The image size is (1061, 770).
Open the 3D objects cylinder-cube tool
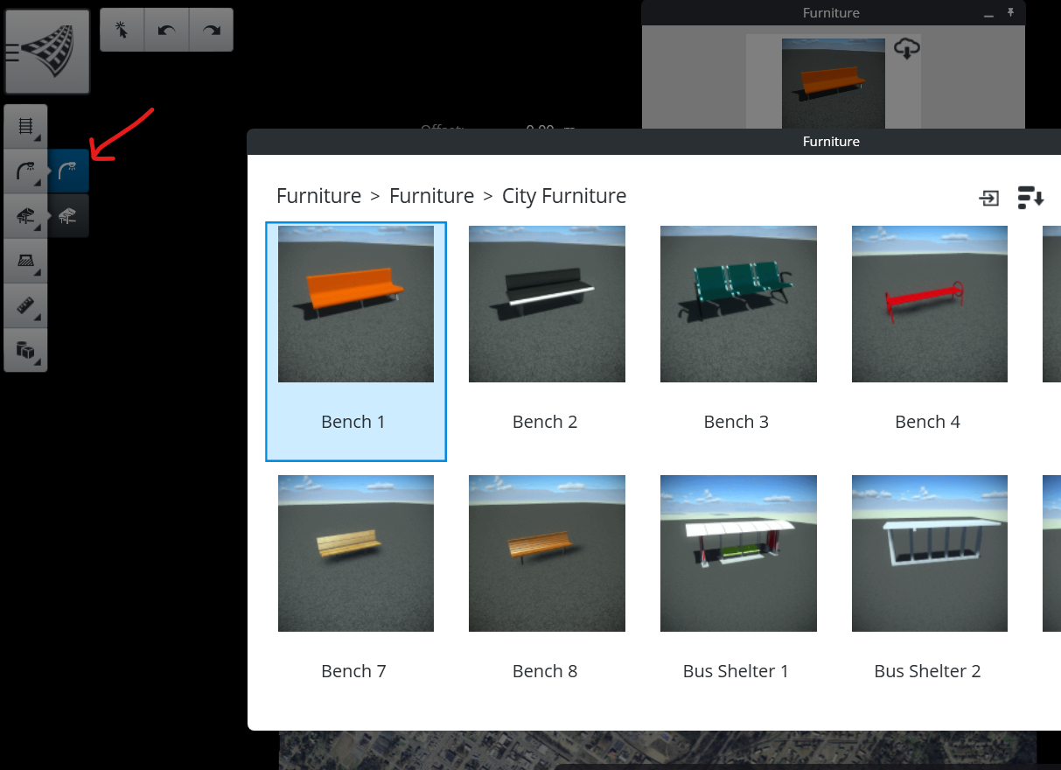tap(25, 350)
